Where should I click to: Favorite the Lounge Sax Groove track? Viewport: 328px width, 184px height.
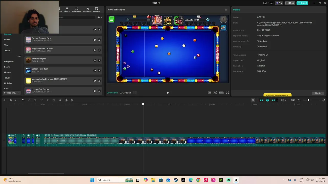[95, 91]
